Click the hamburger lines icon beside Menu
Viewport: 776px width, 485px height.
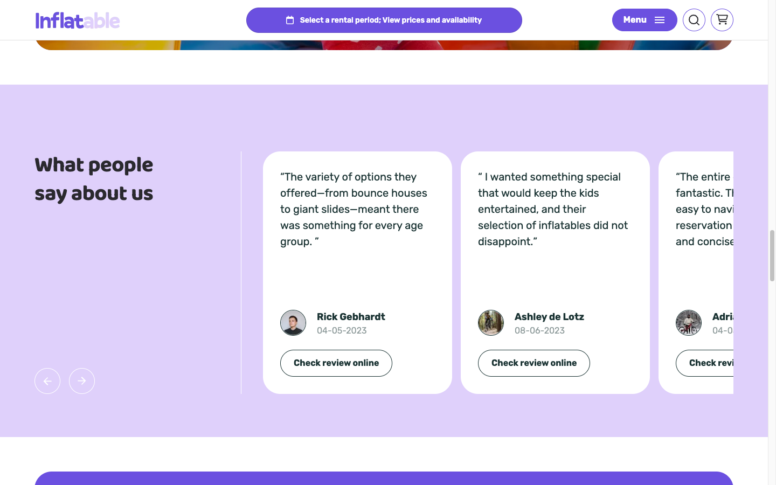tap(660, 20)
